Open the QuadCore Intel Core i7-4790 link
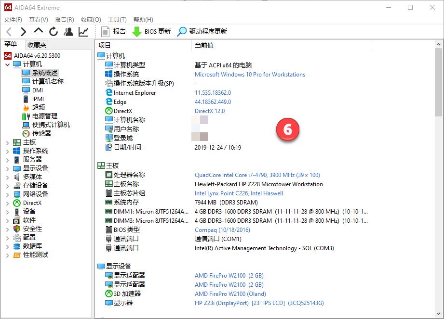 coord(257,175)
